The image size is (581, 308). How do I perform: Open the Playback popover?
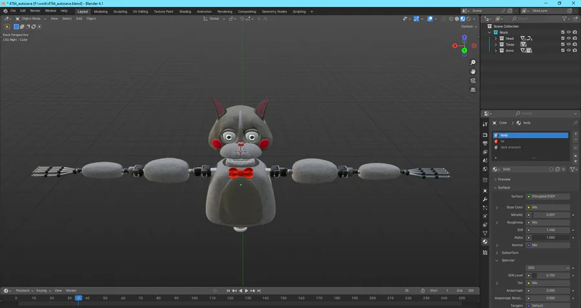coord(25,291)
